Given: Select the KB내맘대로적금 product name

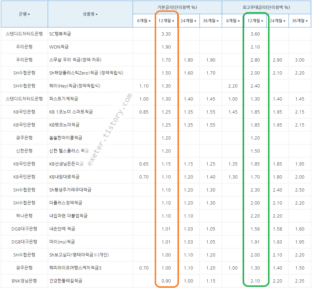Looking at the screenshot, I should (64, 177).
